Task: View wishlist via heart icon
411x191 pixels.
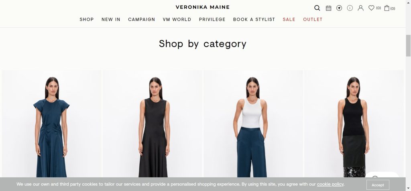Action: click(x=371, y=8)
